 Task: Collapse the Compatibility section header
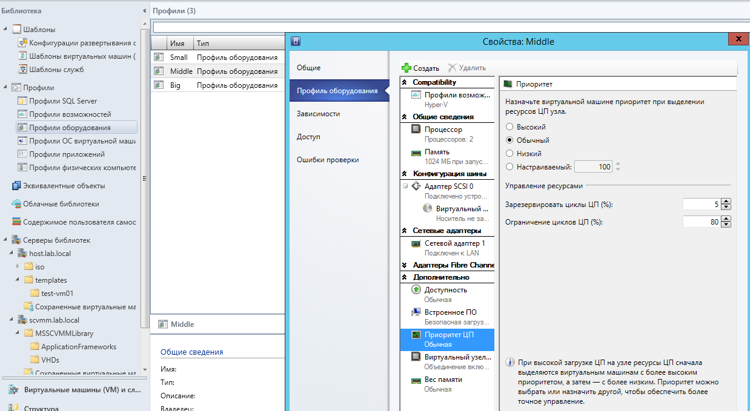coord(405,82)
